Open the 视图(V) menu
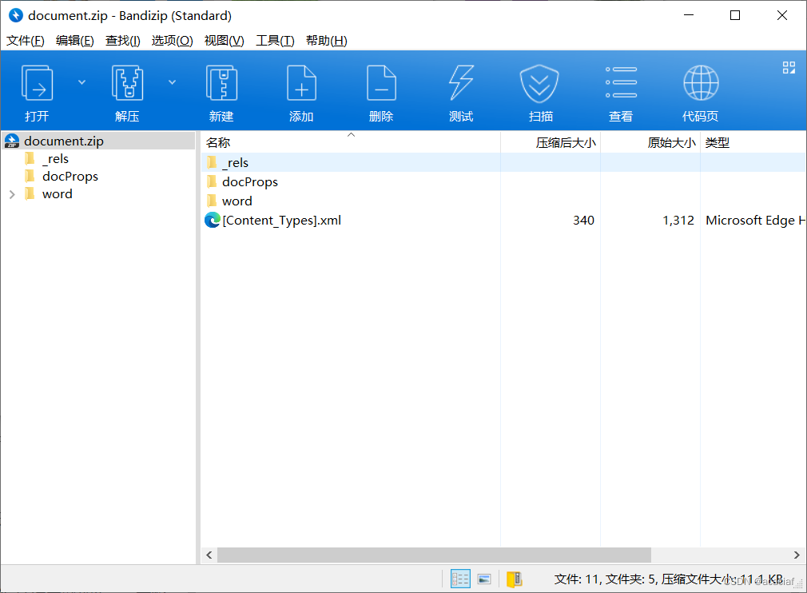Viewport: 807px width, 593px height. [x=224, y=41]
